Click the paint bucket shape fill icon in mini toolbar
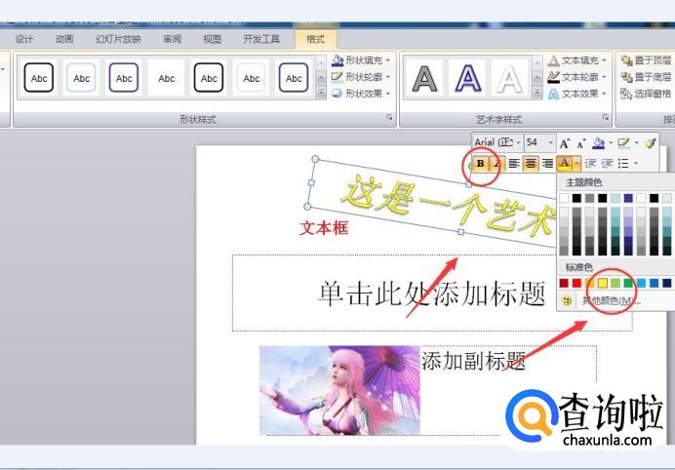The height and width of the screenshot is (470, 675). pos(598,143)
